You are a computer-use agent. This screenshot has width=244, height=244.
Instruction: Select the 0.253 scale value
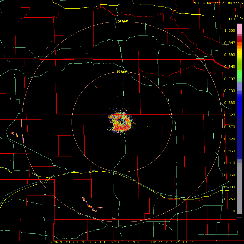tap(230, 199)
